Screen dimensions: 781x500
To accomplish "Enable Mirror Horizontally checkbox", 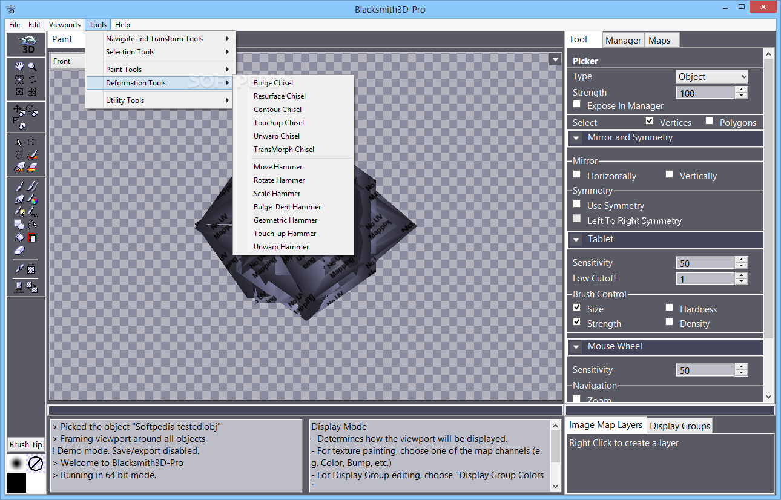I will [x=577, y=174].
